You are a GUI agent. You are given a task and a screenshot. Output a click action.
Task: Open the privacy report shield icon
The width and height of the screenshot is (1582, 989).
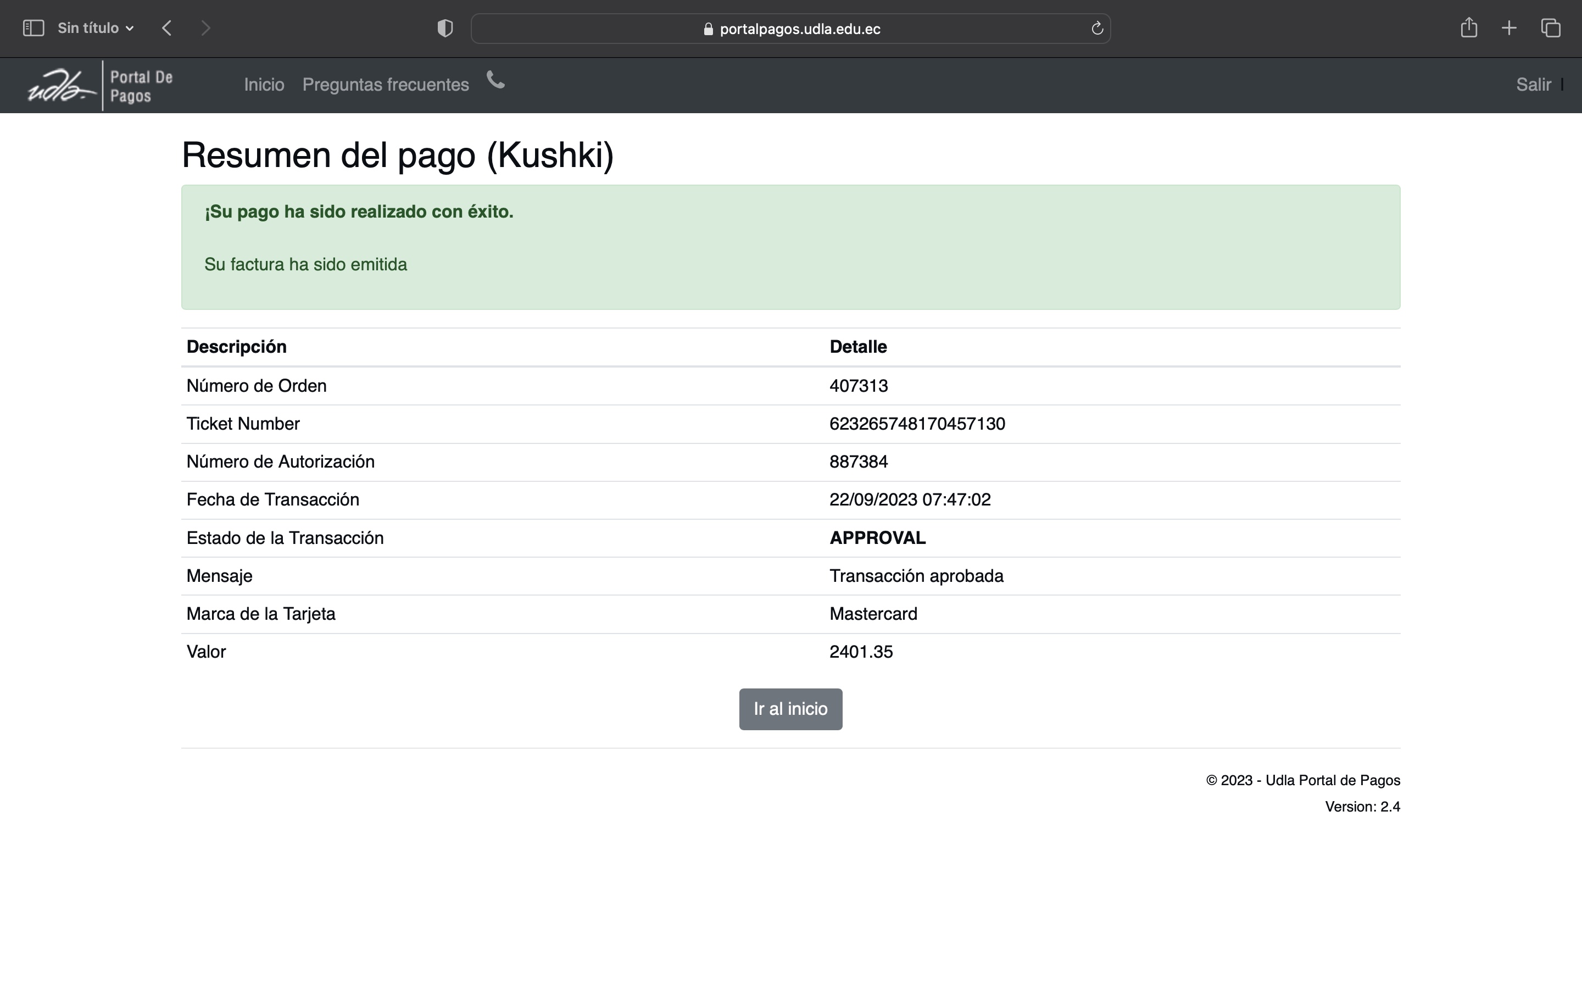click(444, 28)
